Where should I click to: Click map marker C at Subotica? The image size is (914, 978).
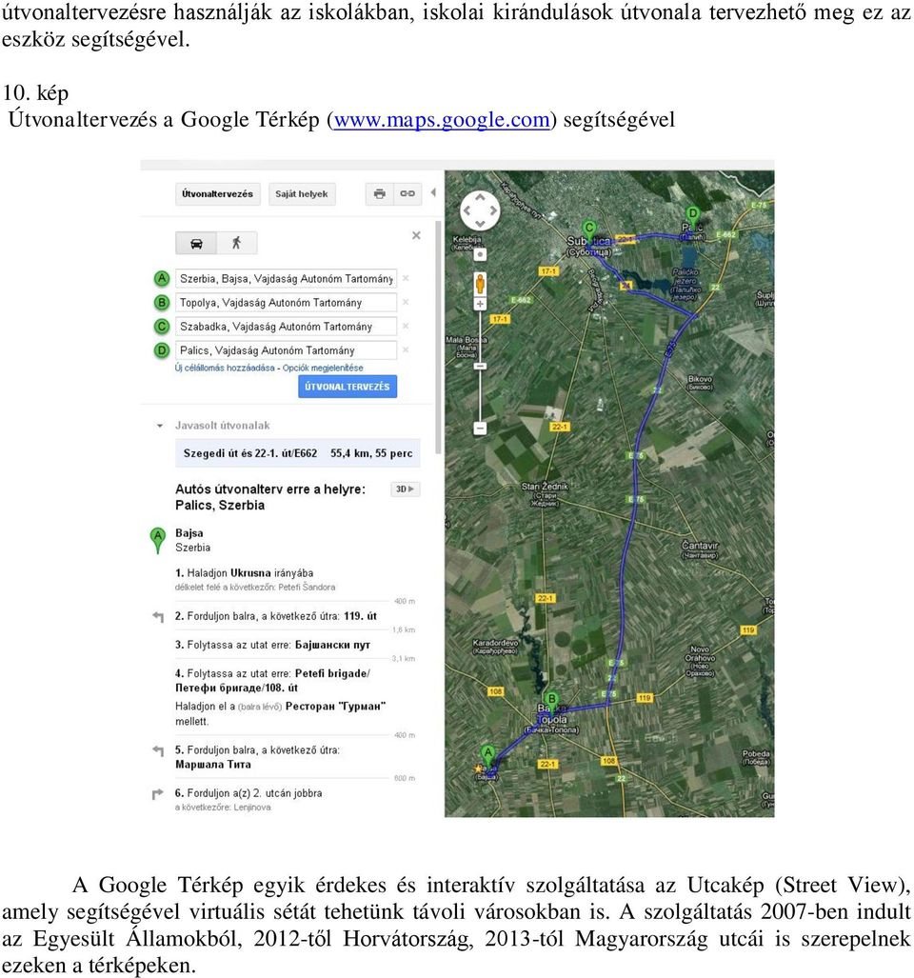point(589,232)
